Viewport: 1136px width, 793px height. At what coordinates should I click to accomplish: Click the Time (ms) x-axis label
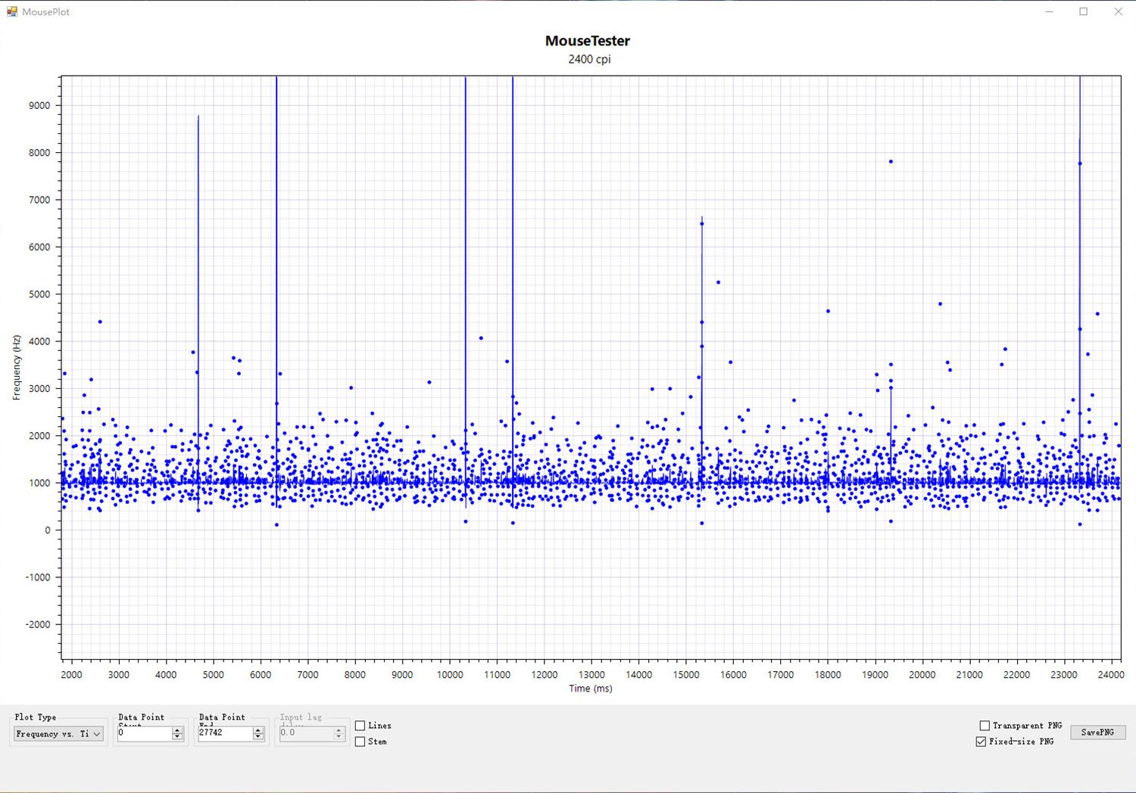click(590, 689)
